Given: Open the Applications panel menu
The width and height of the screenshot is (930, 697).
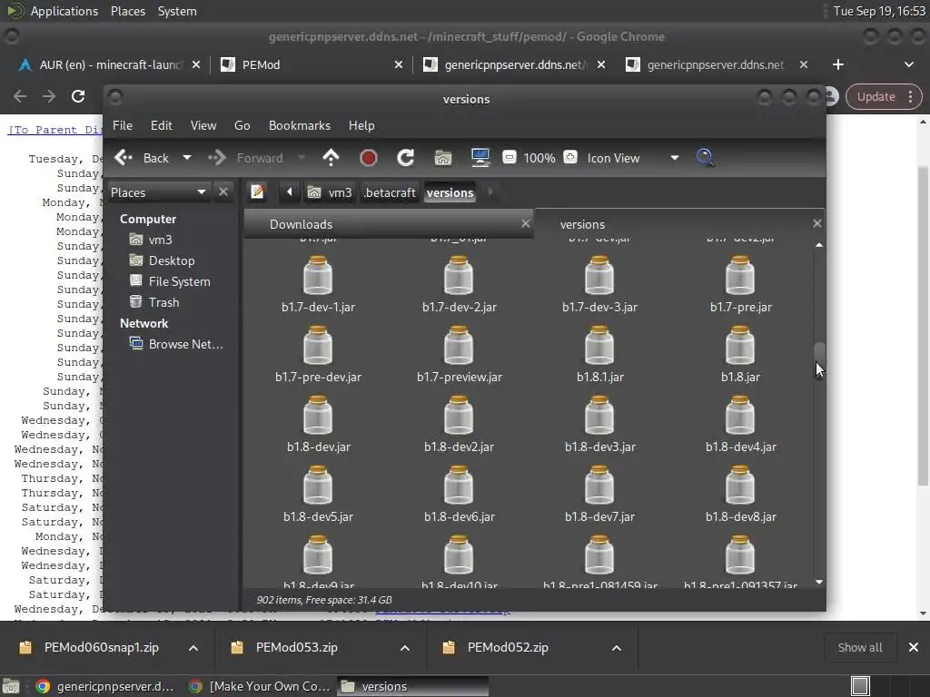Looking at the screenshot, I should point(64,11).
